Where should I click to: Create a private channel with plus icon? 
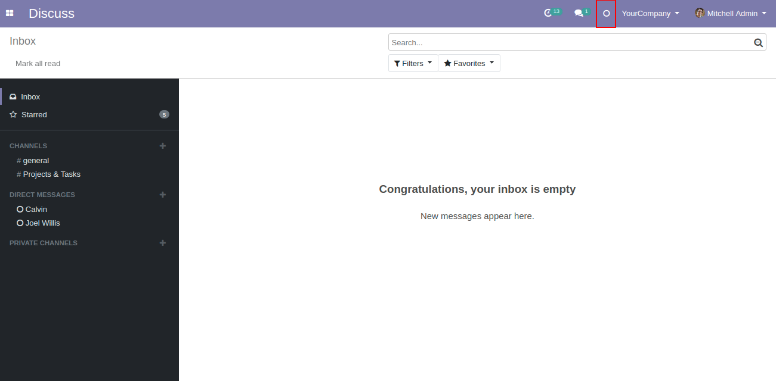(163, 243)
